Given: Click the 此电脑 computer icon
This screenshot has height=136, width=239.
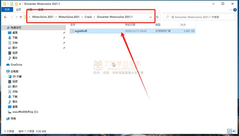Looking at the screenshot, I should pos(8,71).
